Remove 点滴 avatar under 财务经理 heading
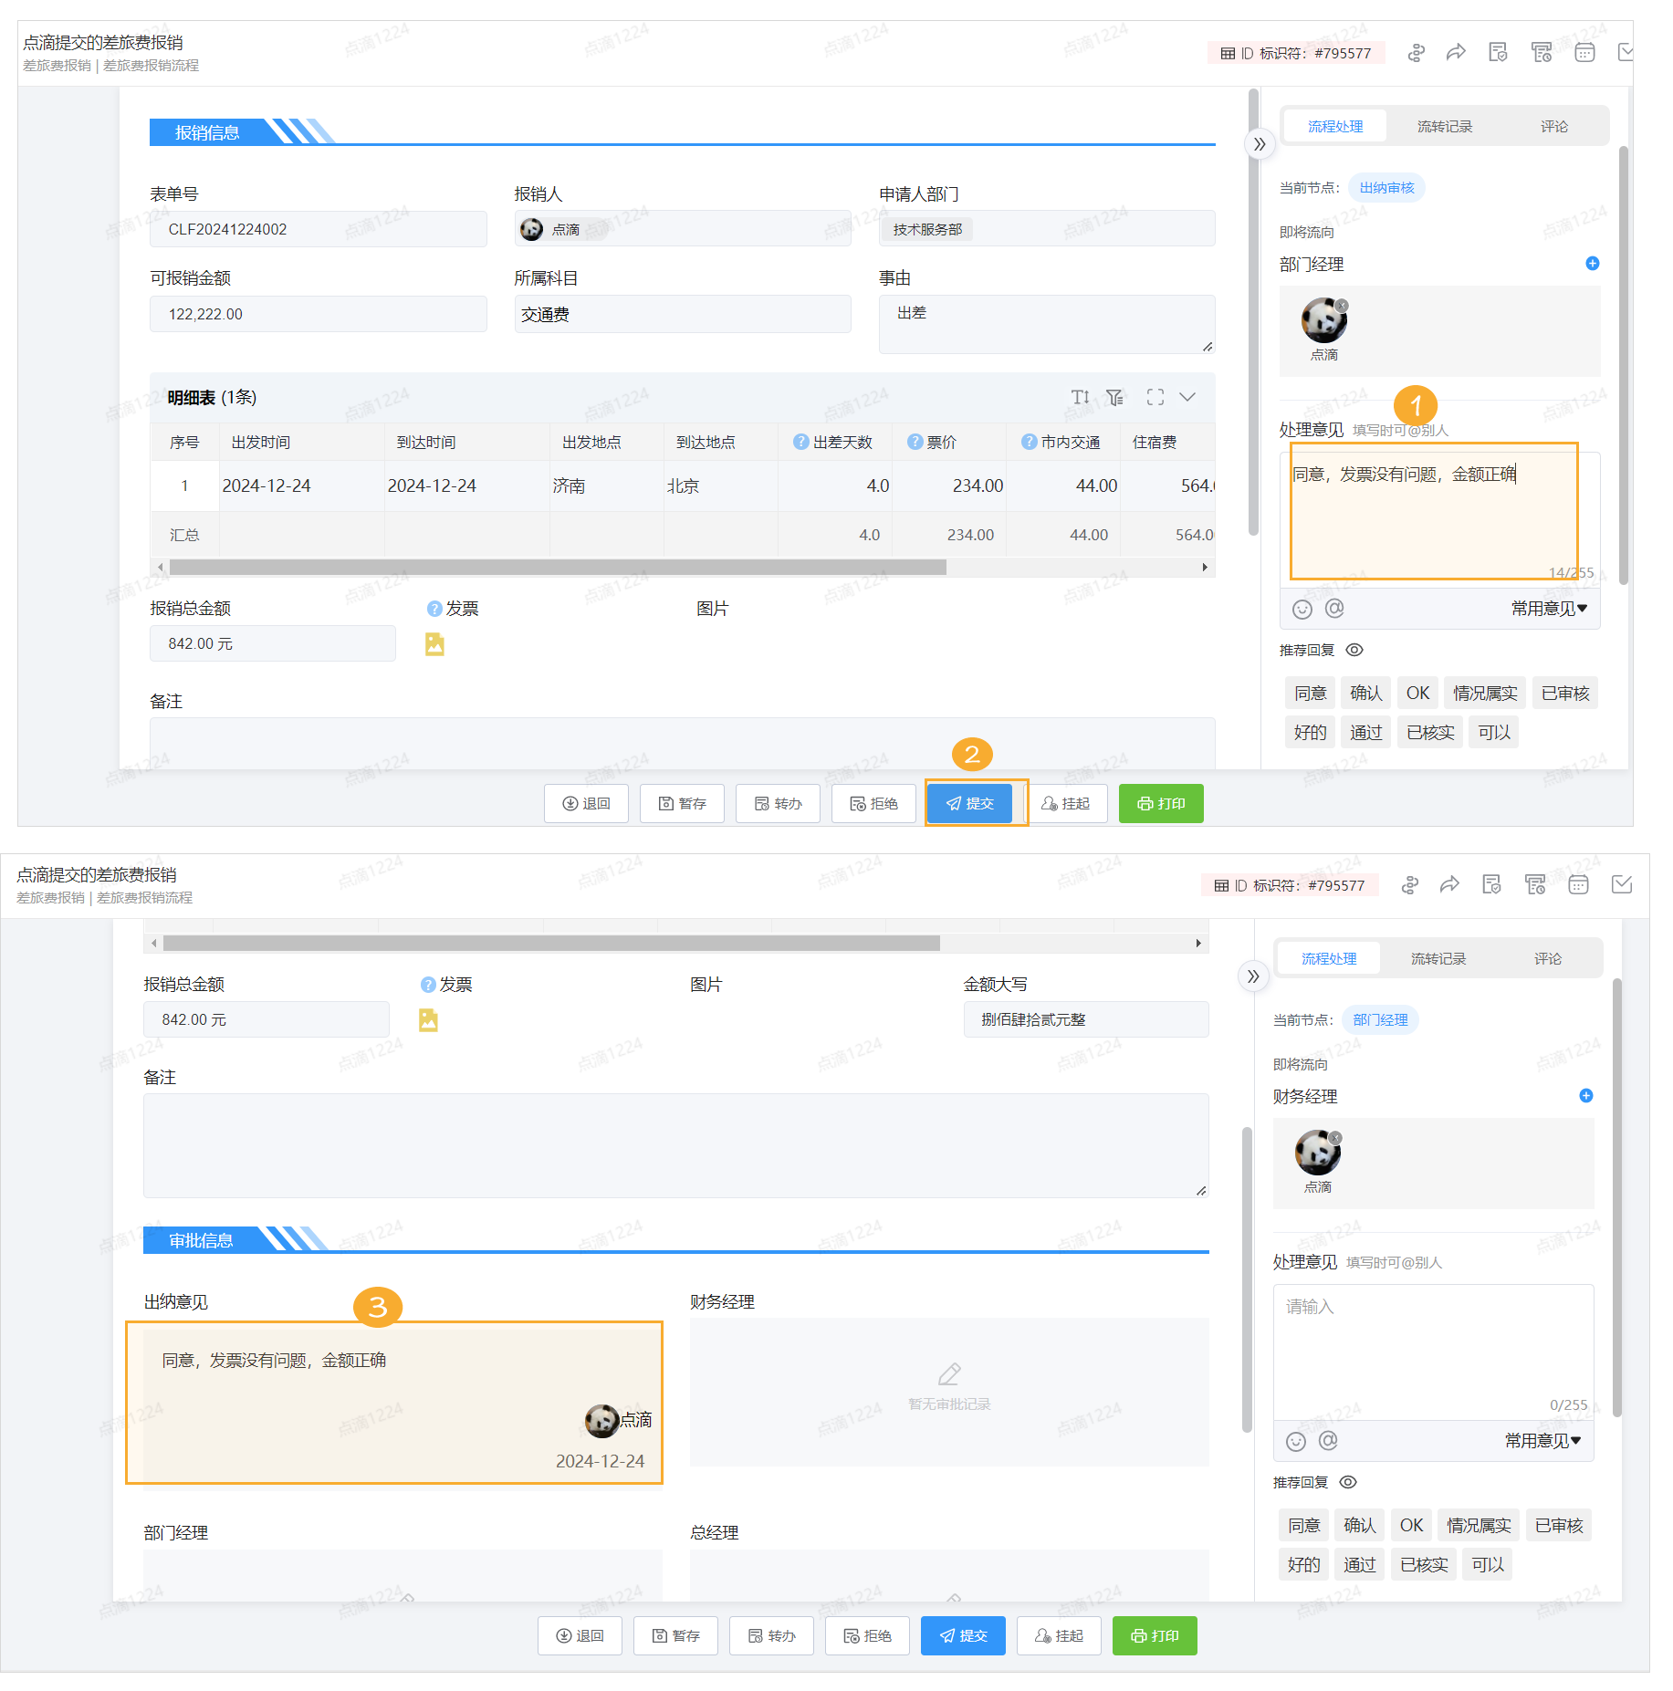This screenshot has width=1673, height=1691. tap(1335, 1138)
